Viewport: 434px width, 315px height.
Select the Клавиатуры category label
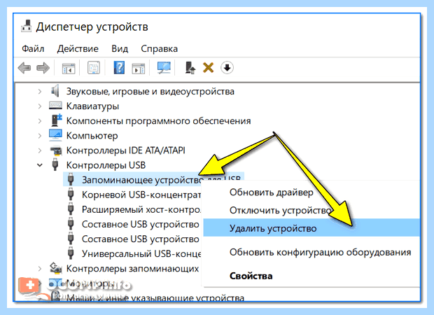pyautogui.click(x=92, y=106)
